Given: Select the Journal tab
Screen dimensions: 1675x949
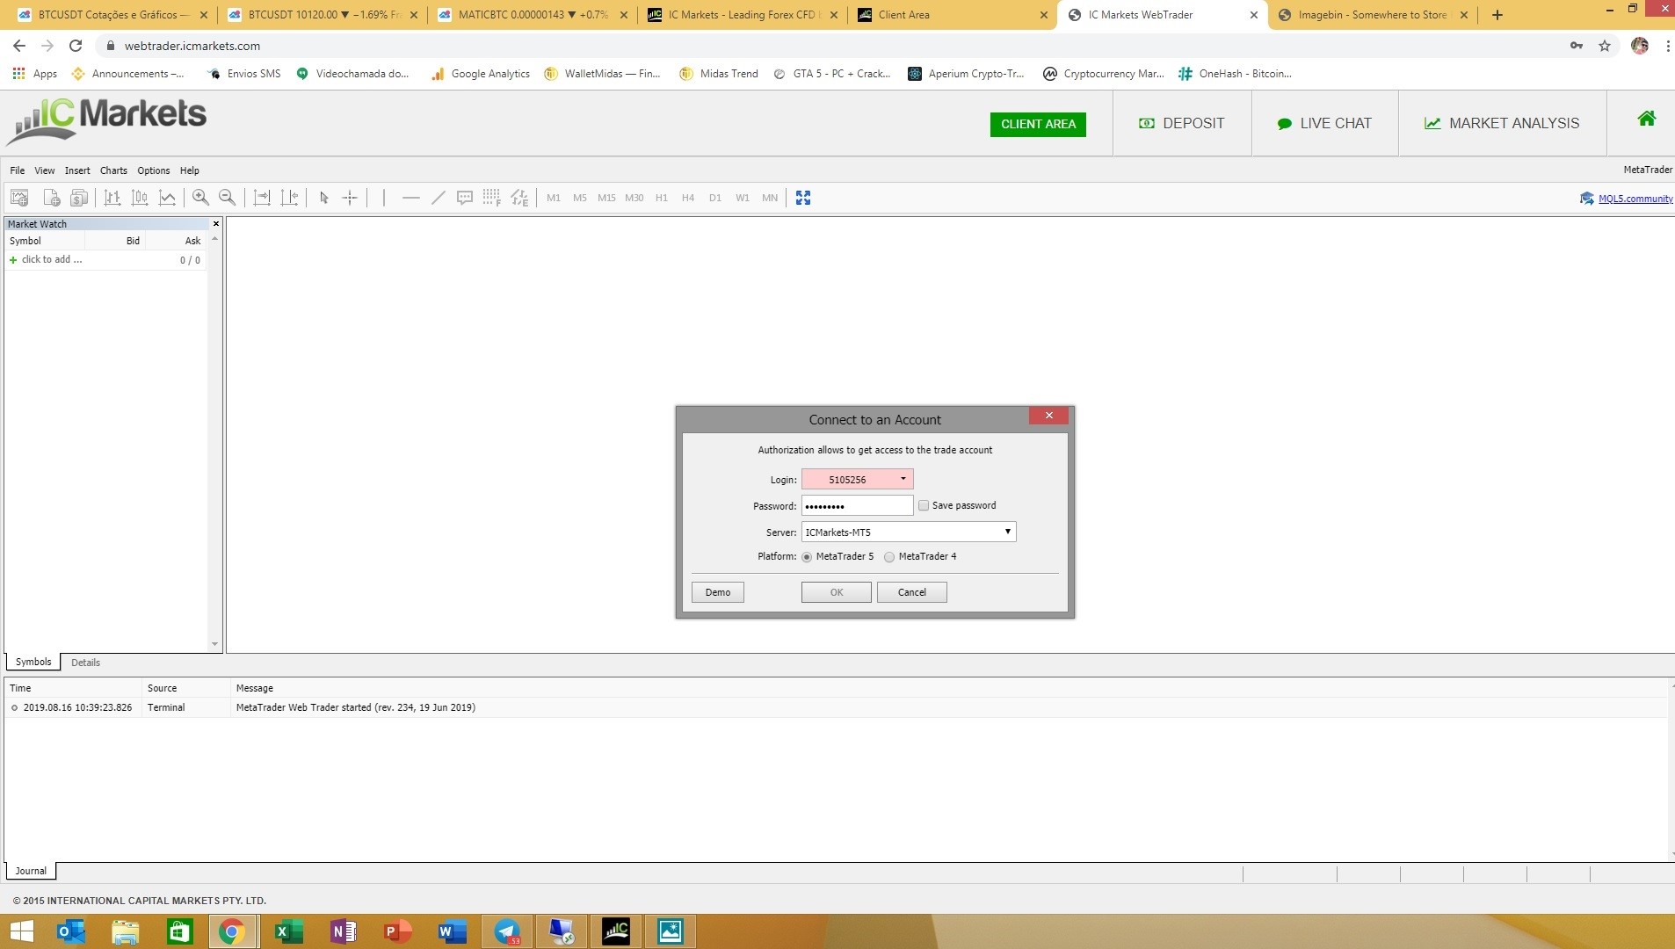Looking at the screenshot, I should click(31, 871).
